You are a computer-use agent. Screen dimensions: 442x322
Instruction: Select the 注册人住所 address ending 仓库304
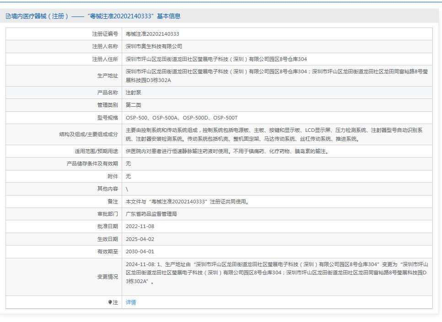coord(216,59)
